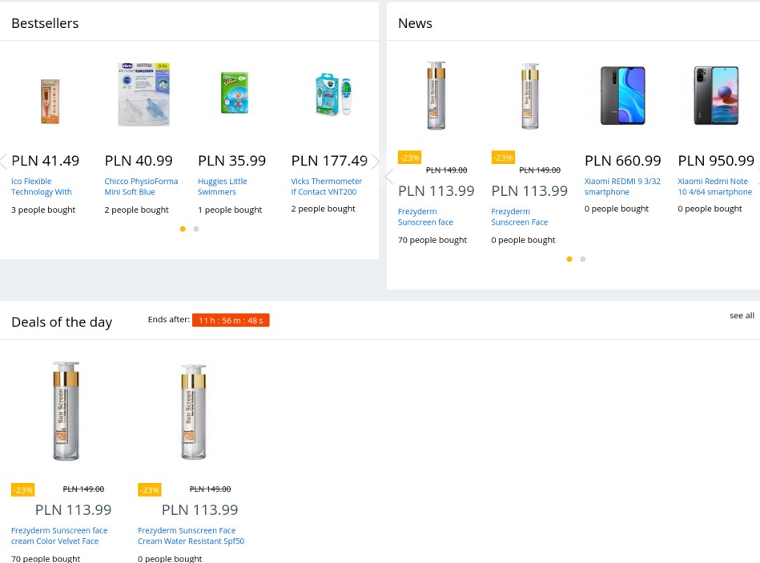The height and width of the screenshot is (563, 760).
Task: Click price PLN 950.99
Action: [x=717, y=161]
